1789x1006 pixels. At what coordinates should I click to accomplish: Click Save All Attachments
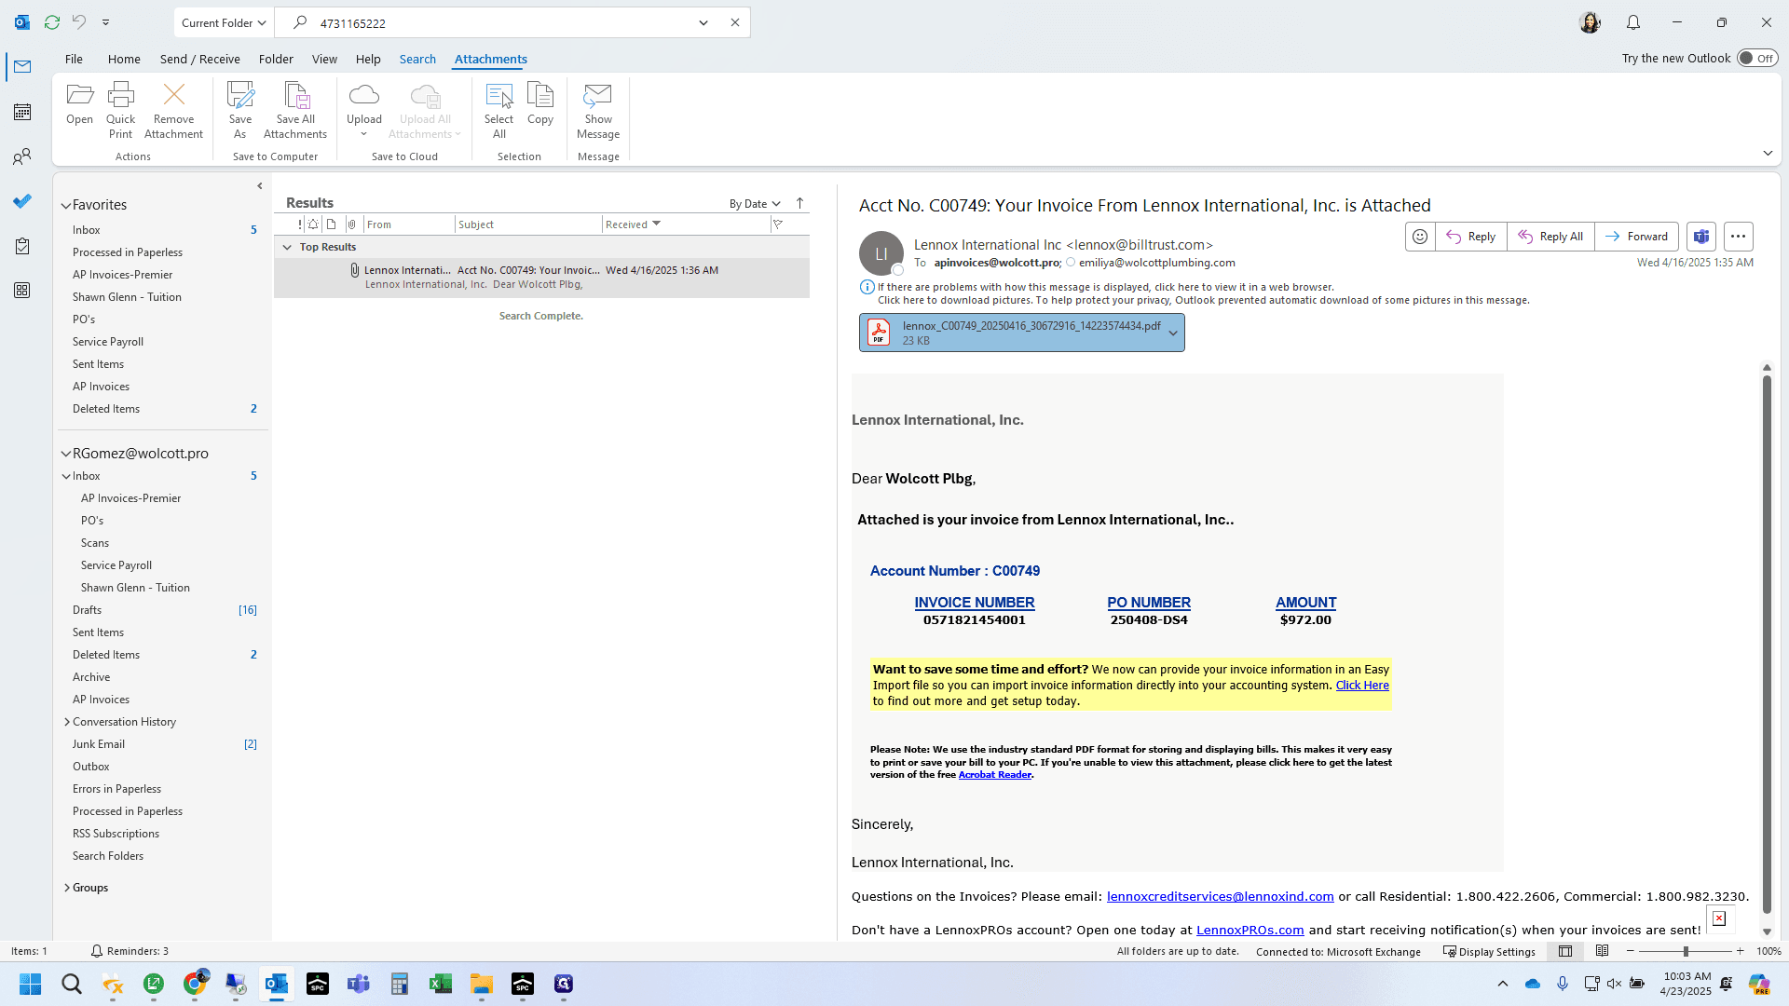coord(295,110)
